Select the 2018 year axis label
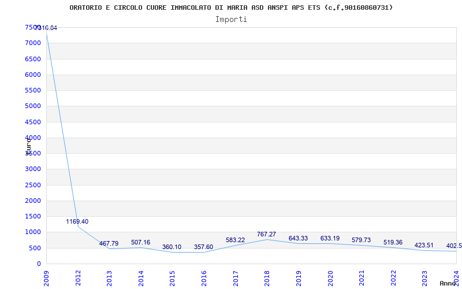462x289 pixels. point(267,277)
